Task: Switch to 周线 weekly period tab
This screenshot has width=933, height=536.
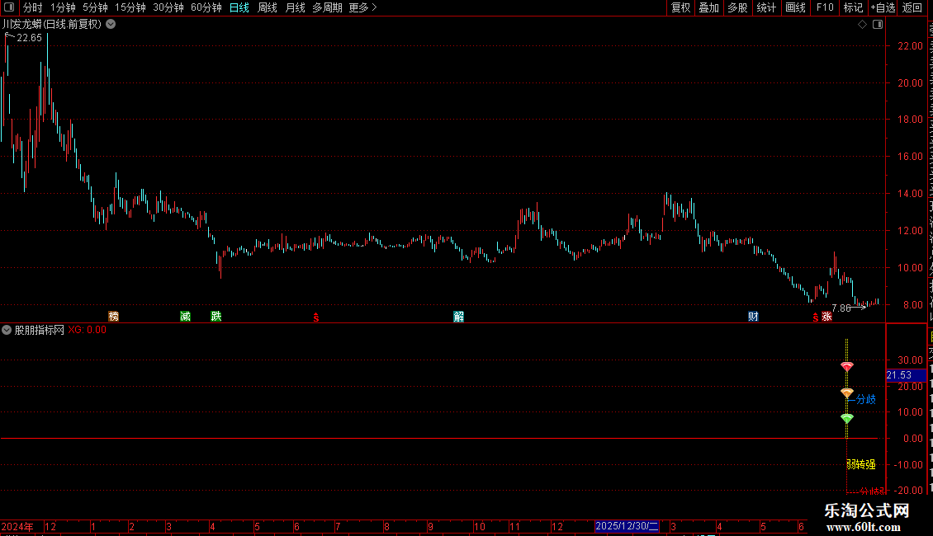Action: click(x=268, y=7)
